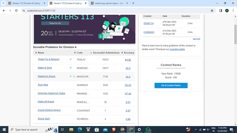
Task: Open Microsoft Store from the taskbar
Action: click(97, 130)
